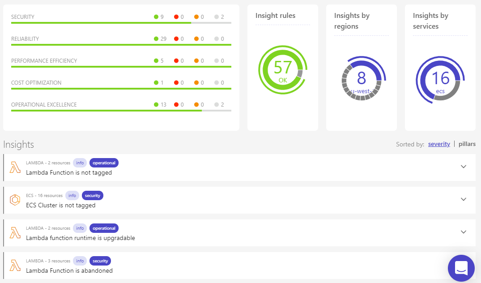This screenshot has width=481, height=283.
Task: Expand the "Lambda Function is abandoned" insight
Action: coord(464,265)
